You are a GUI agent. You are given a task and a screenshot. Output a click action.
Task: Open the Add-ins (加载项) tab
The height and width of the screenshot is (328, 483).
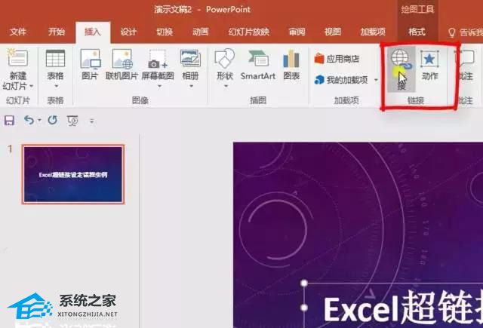point(373,32)
